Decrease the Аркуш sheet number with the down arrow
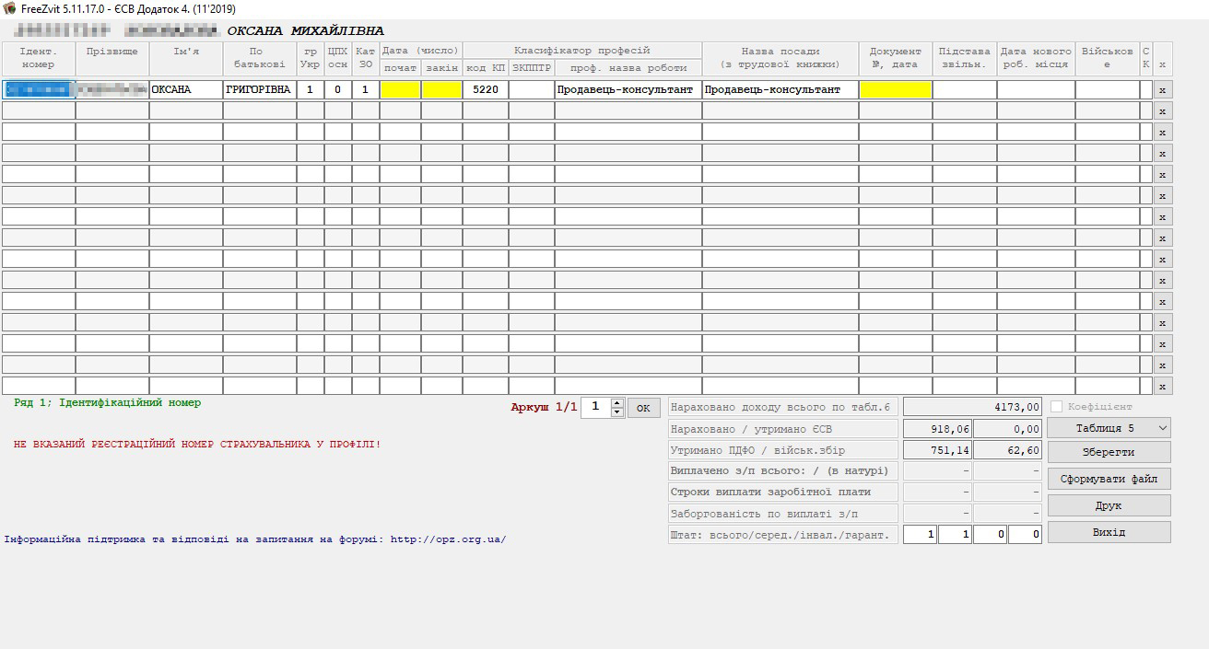 pos(617,412)
